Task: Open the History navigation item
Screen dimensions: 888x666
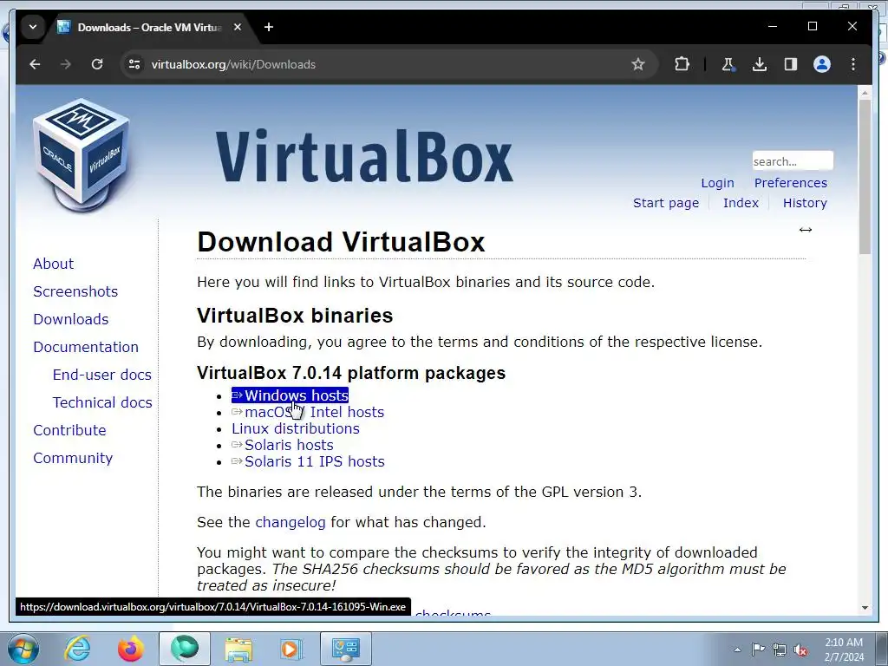Action: point(805,203)
